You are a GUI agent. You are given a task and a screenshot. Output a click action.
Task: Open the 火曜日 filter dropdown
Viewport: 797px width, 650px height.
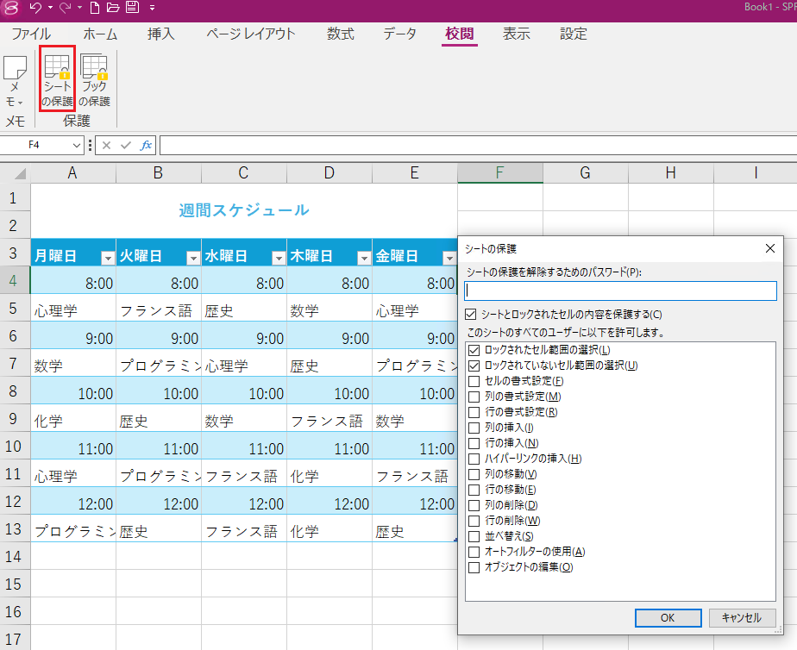[x=193, y=259]
